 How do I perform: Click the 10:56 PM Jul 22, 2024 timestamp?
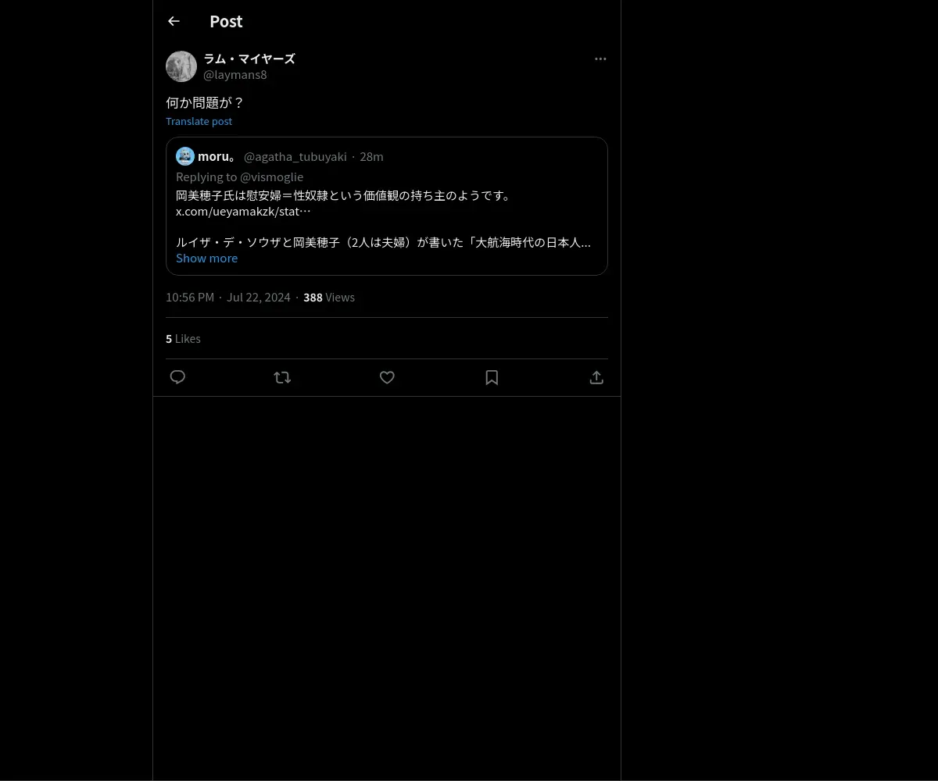[x=227, y=297]
